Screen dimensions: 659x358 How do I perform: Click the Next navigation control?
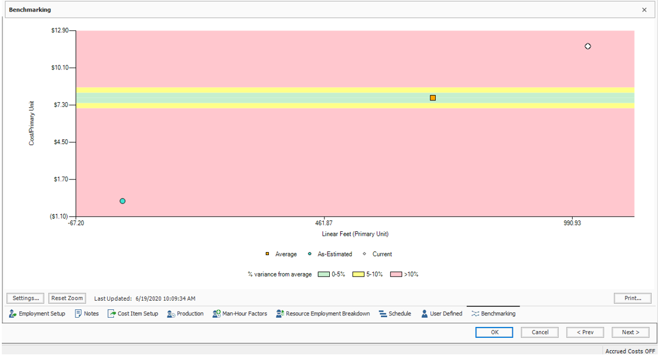pyautogui.click(x=630, y=332)
